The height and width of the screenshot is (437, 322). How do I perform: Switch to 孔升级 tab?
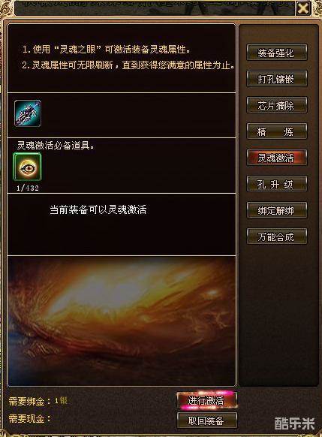(277, 184)
